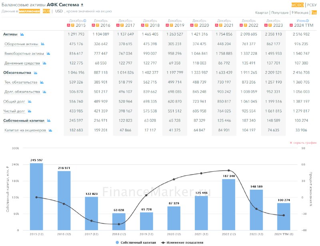Viewport: 320px width, 246px height.
Task: Click the 2021 (12) axis label
Action: (x=201, y=234)
